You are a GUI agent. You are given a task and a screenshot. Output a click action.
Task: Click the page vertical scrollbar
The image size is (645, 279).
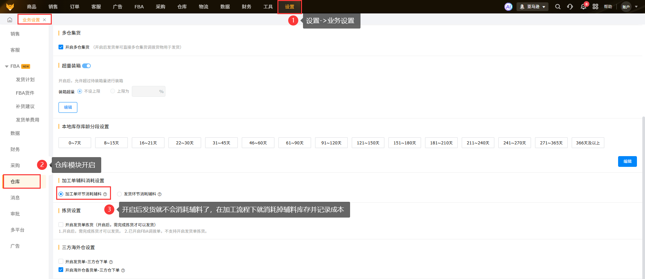[x=643, y=197]
